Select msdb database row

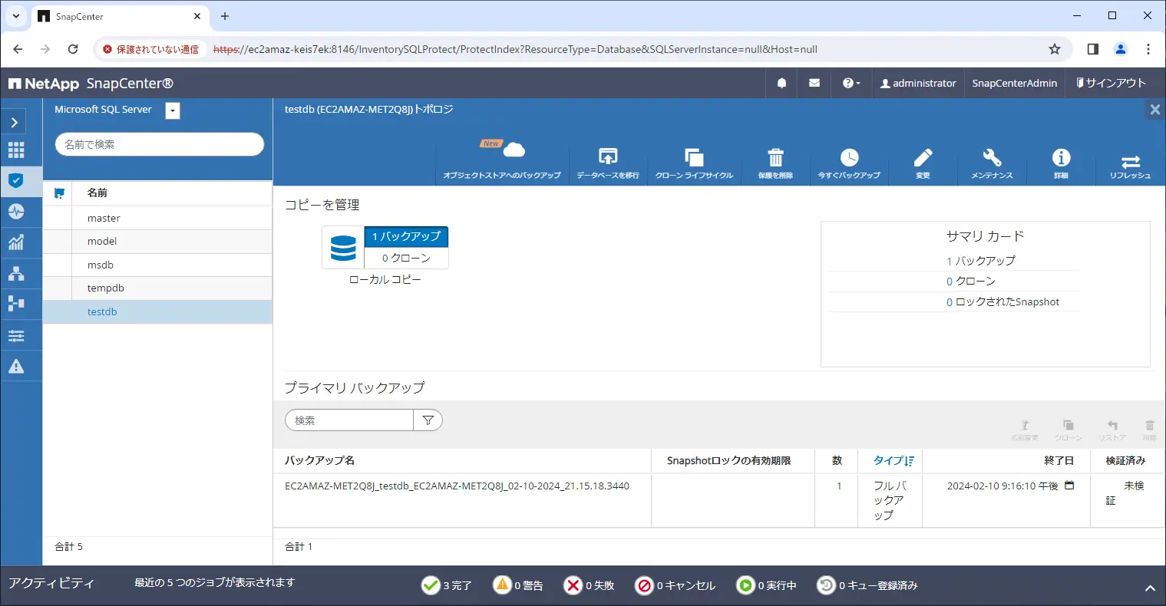point(157,265)
